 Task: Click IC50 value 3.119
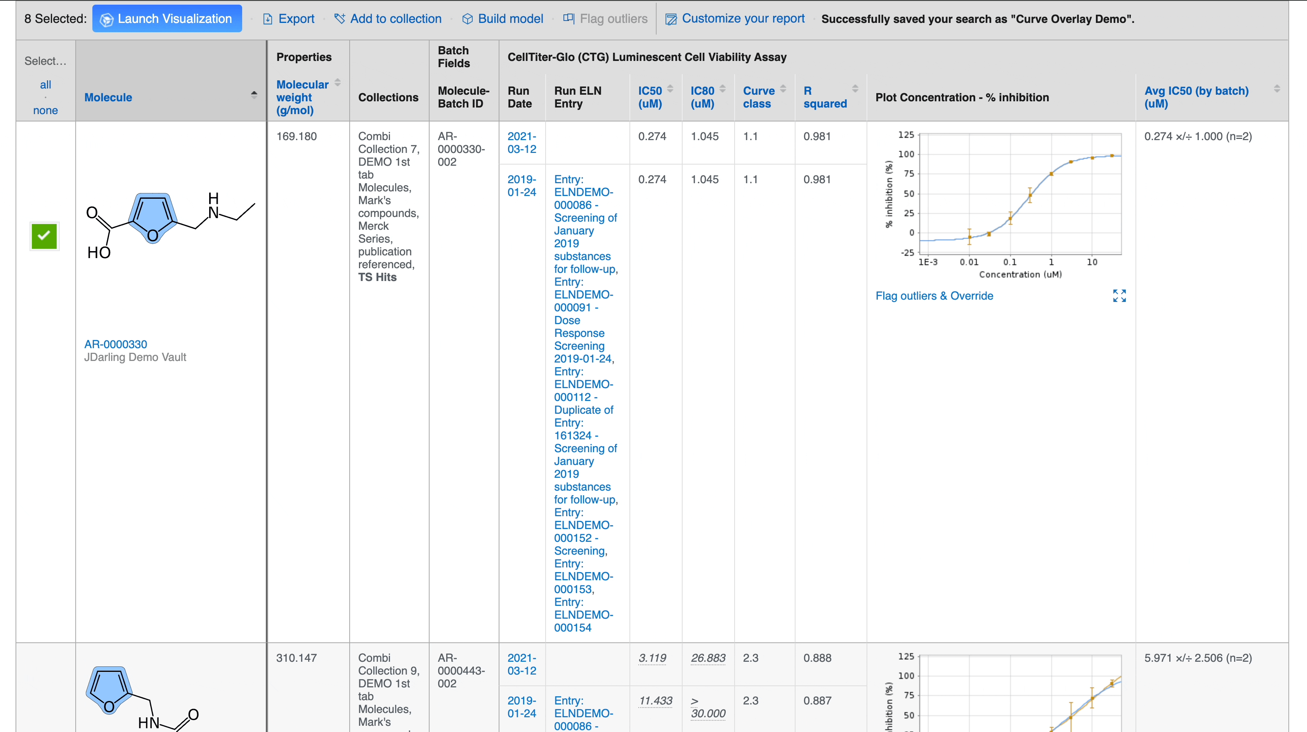652,658
